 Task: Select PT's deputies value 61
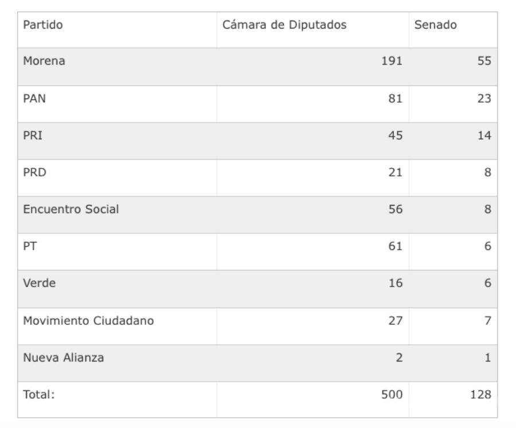(395, 246)
